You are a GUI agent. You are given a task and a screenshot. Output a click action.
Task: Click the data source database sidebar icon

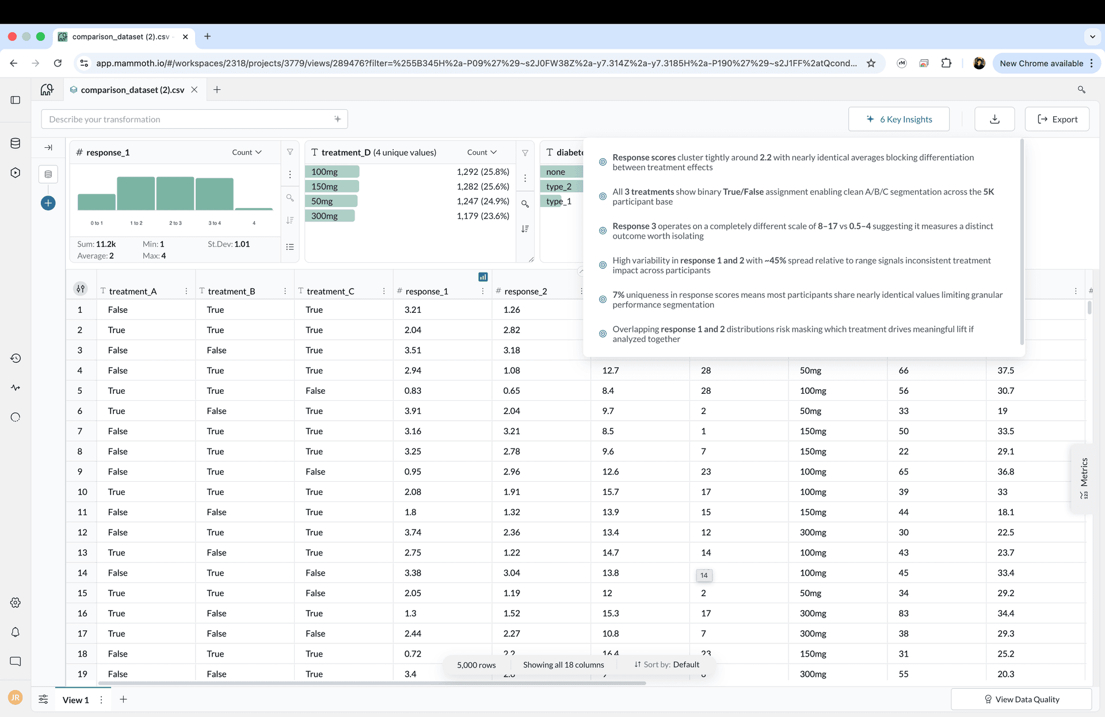point(16,143)
